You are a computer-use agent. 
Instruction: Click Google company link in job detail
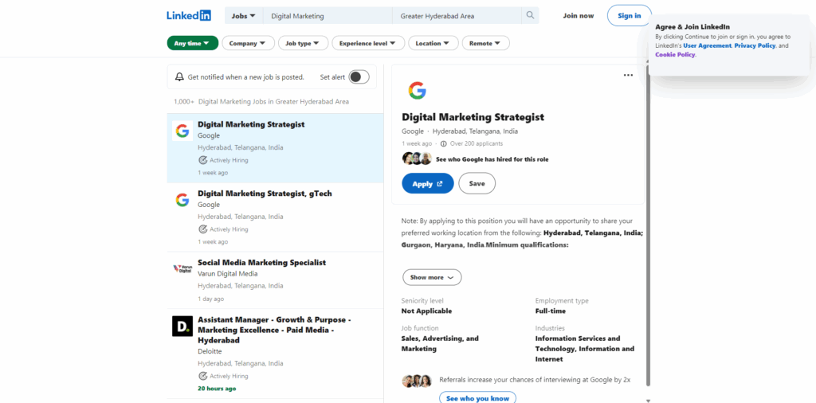point(413,131)
